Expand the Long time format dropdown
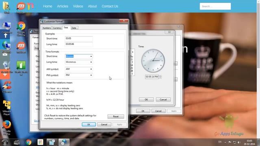This screenshot has height=146, width=260. click(91, 62)
